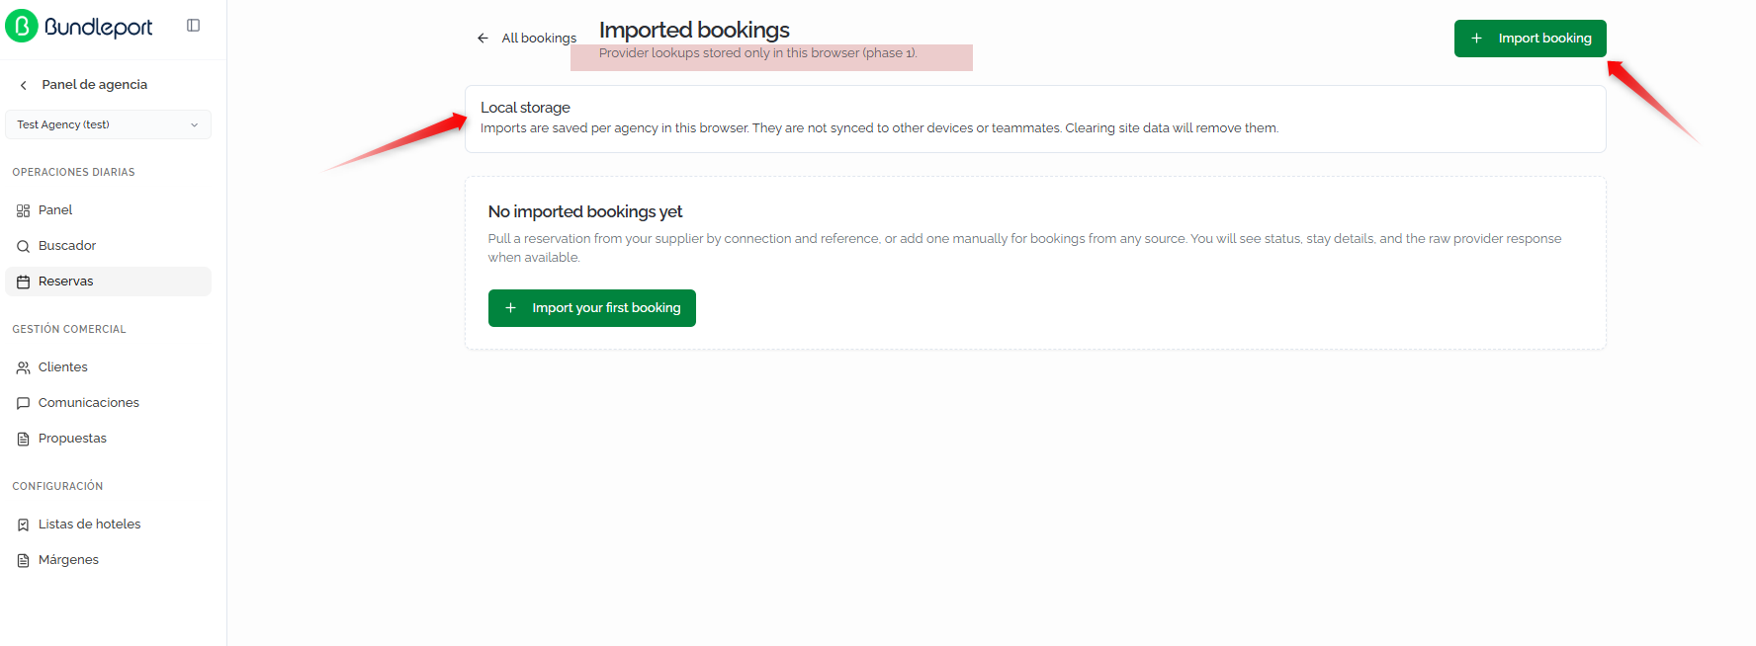Click the Clientes people icon
Screen dimensions: 1756x646
pos(24,367)
